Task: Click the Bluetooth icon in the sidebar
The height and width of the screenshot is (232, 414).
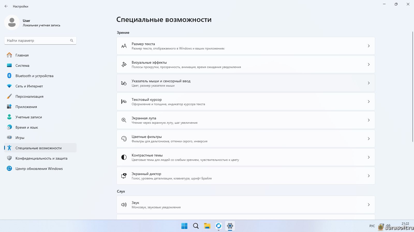Action: tap(9, 76)
